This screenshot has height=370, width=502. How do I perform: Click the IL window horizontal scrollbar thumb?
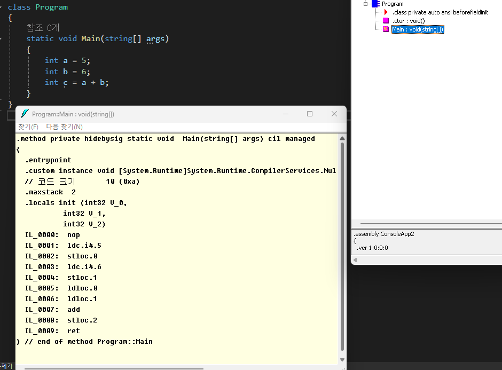click(114, 369)
